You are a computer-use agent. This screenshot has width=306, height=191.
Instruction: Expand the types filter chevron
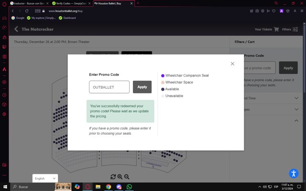[x=296, y=109]
